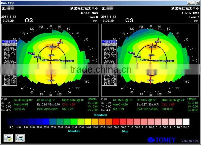Click 44.85 270 row in Exam 7 stats
201x145 pixels.
(110, 79)
